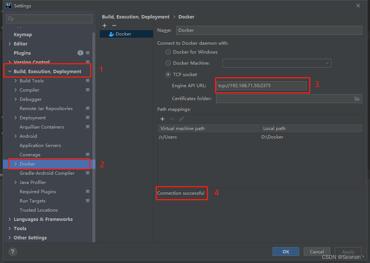Close the Settings dialog window

pos(358,6)
